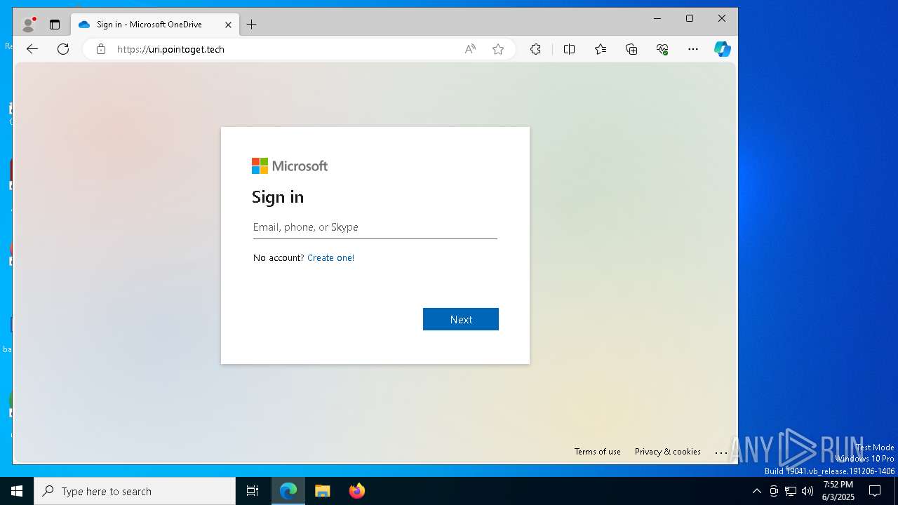This screenshot has height=505, width=898.
Task: Open footer ellipsis more options
Action: coord(721,452)
